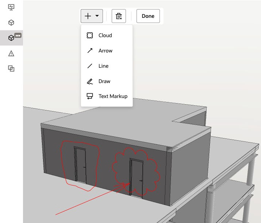Click the plus add markup button
Screen dimensions: 261x223
tap(88, 16)
